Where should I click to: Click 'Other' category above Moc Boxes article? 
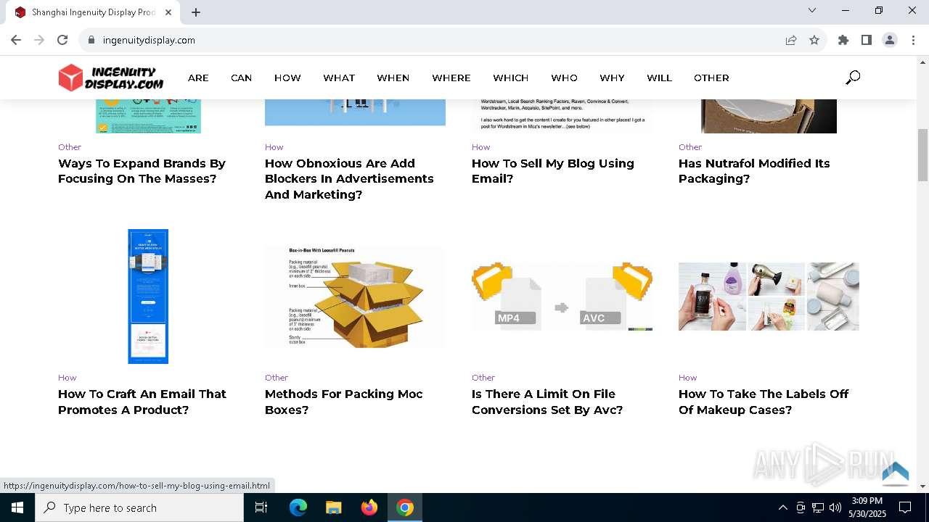pyautogui.click(x=277, y=378)
